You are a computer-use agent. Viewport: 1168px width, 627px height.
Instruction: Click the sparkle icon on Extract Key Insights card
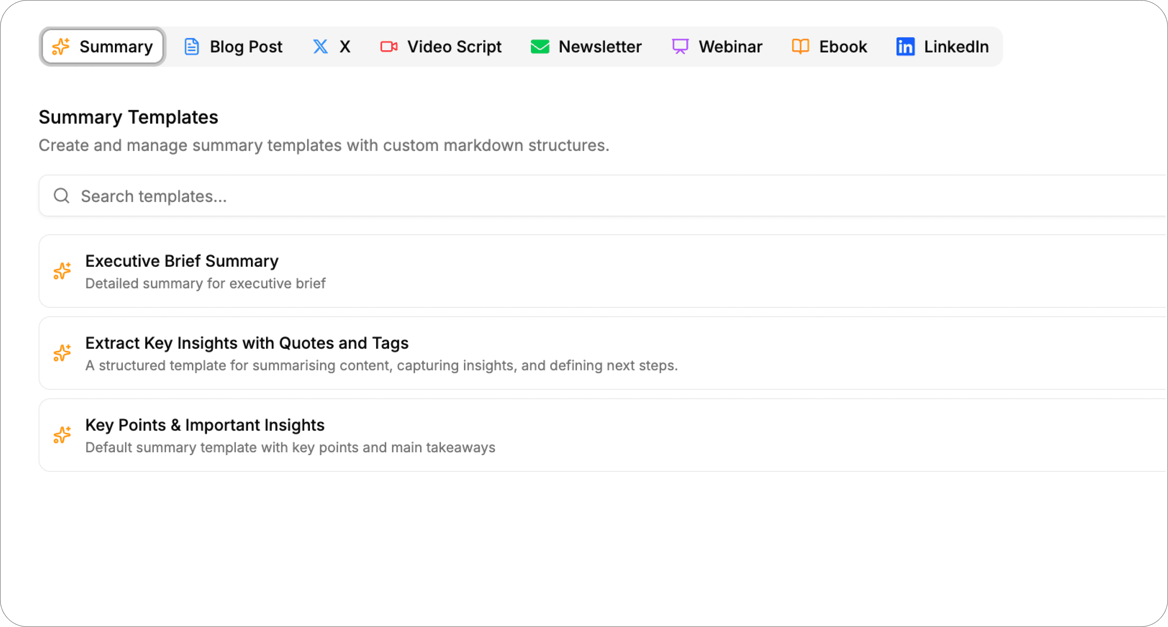[x=62, y=353]
